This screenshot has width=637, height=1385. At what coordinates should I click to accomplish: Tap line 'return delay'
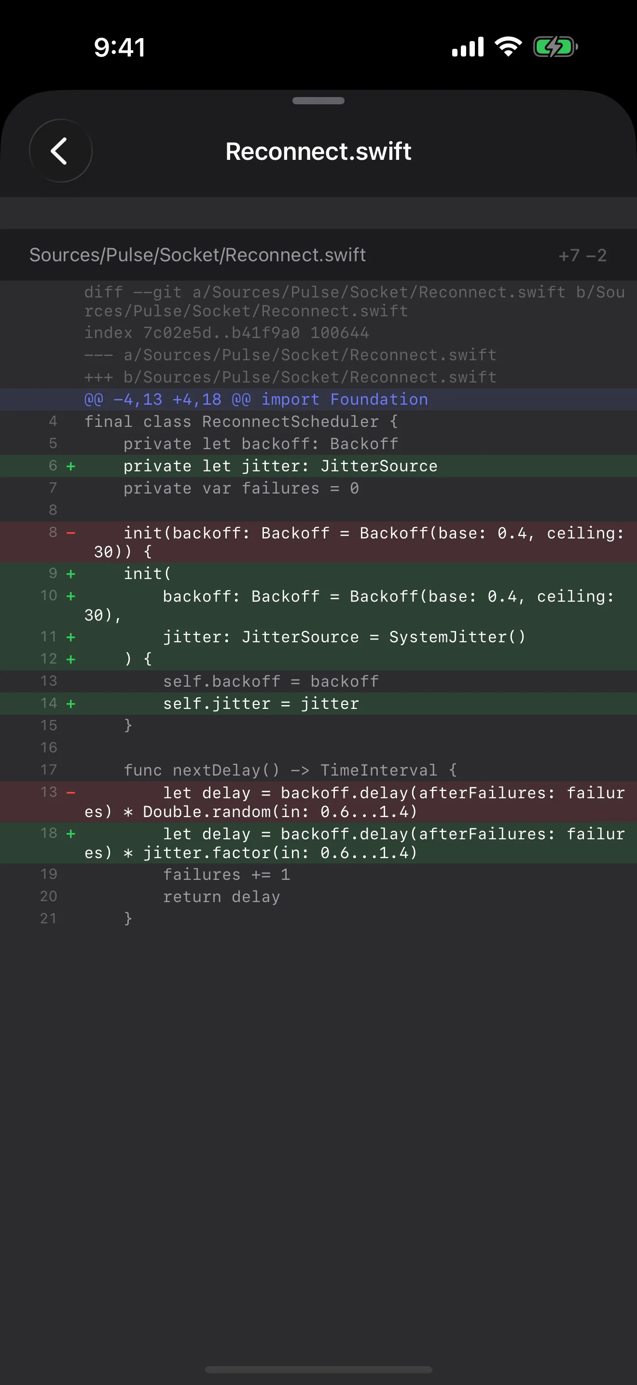point(318,896)
